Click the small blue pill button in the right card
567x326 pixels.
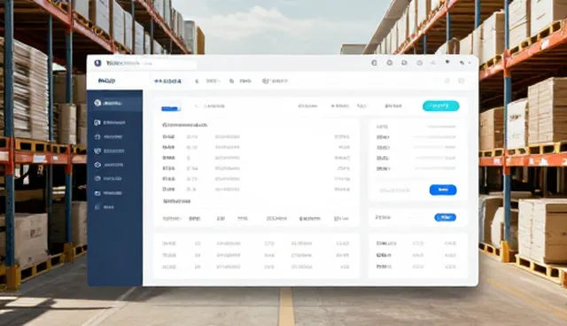[445, 217]
